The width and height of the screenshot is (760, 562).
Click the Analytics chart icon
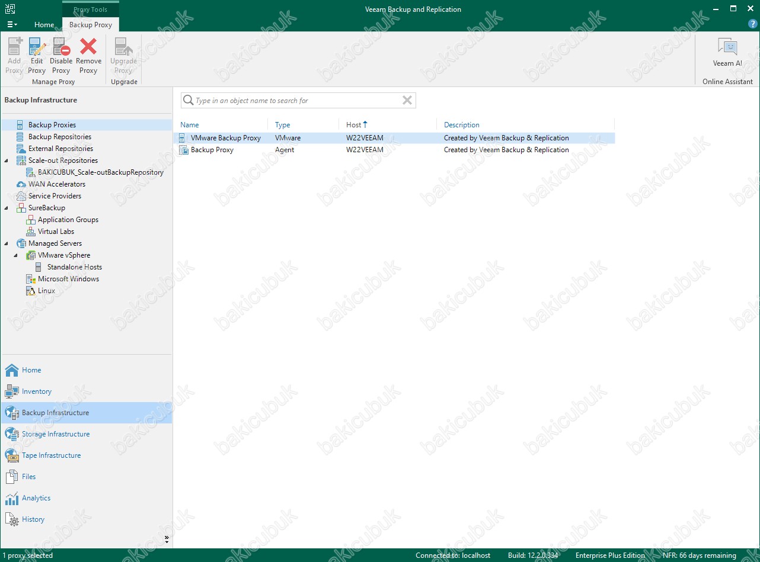coord(12,498)
